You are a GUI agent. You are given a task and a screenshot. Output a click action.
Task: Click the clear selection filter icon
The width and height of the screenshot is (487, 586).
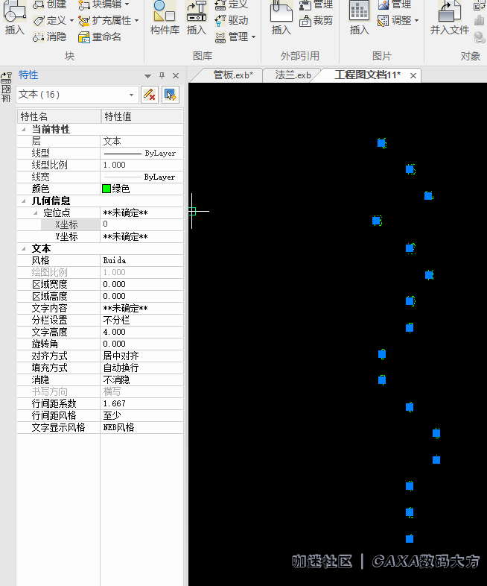click(x=150, y=95)
